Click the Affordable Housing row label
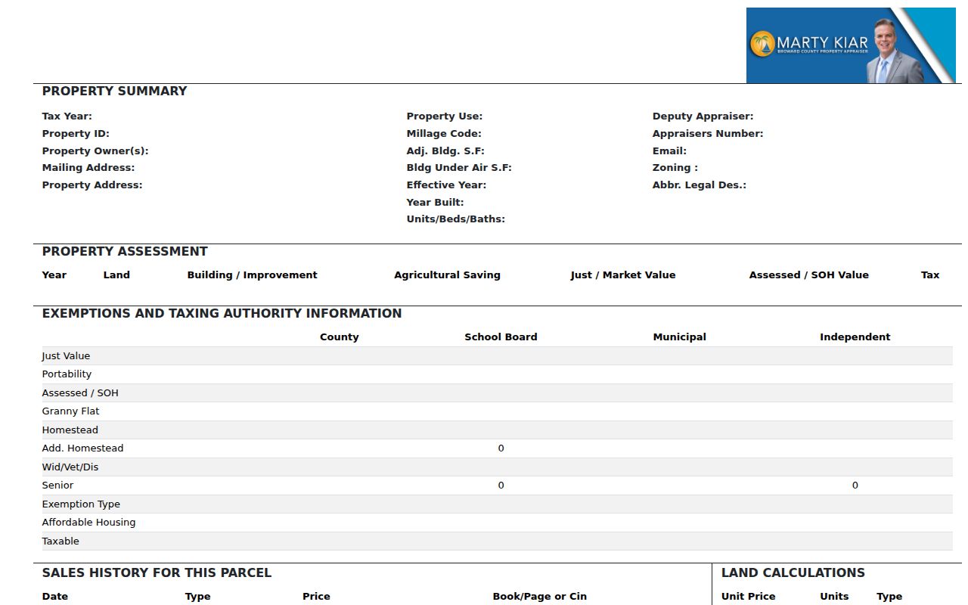968x605 pixels. point(89,523)
